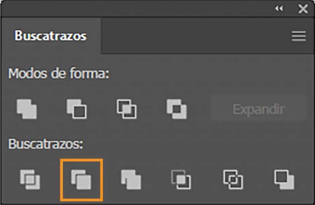Viewport: 315px width, 205px height.
Task: Switch to the Buscatrazos tab
Action: click(x=50, y=36)
